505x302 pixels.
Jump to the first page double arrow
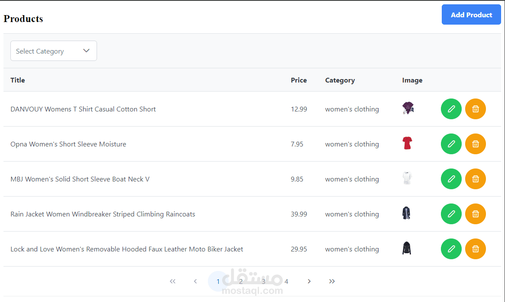(173, 281)
